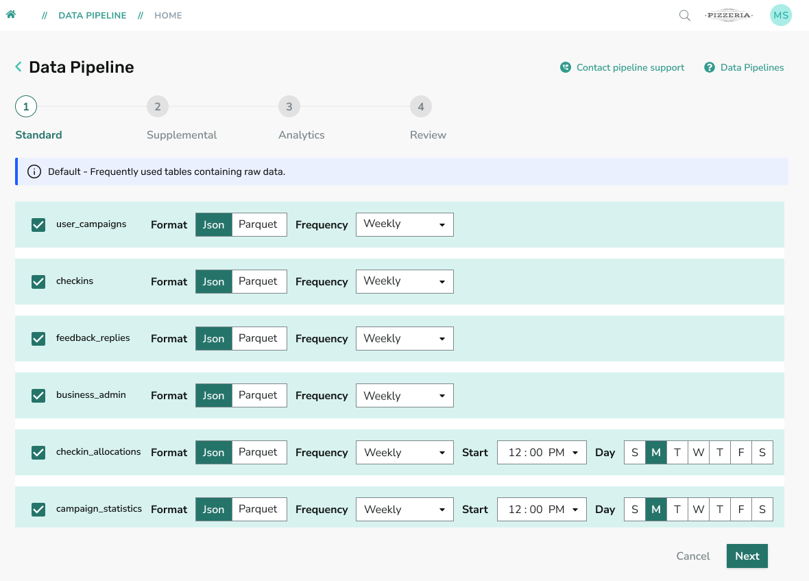The height and width of the screenshot is (581, 809).
Task: Select Sunday for campaign_statistics
Action: [x=635, y=509]
